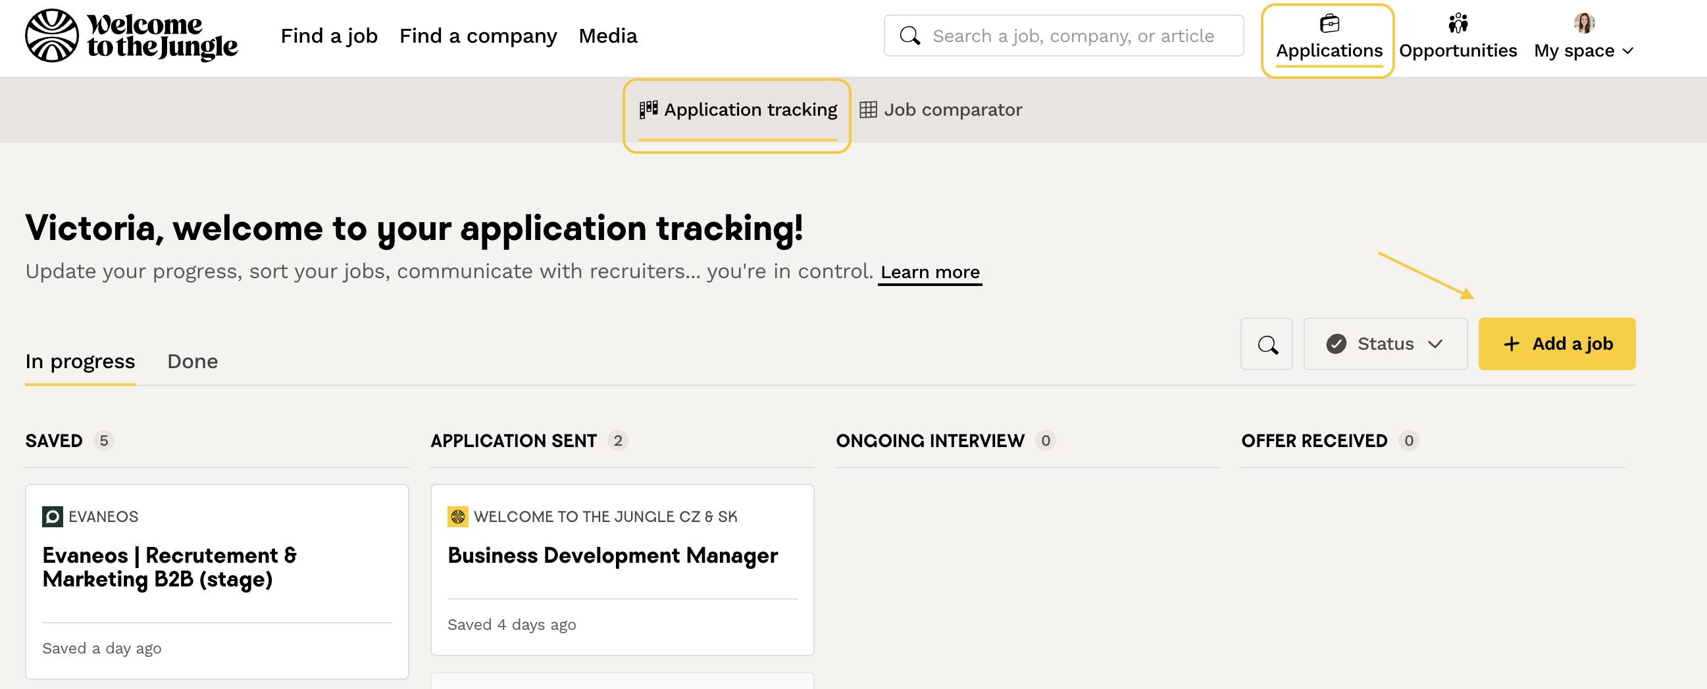Switch to the Done tab

192,362
